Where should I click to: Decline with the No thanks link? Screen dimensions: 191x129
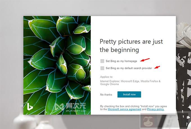click(x=106, y=95)
